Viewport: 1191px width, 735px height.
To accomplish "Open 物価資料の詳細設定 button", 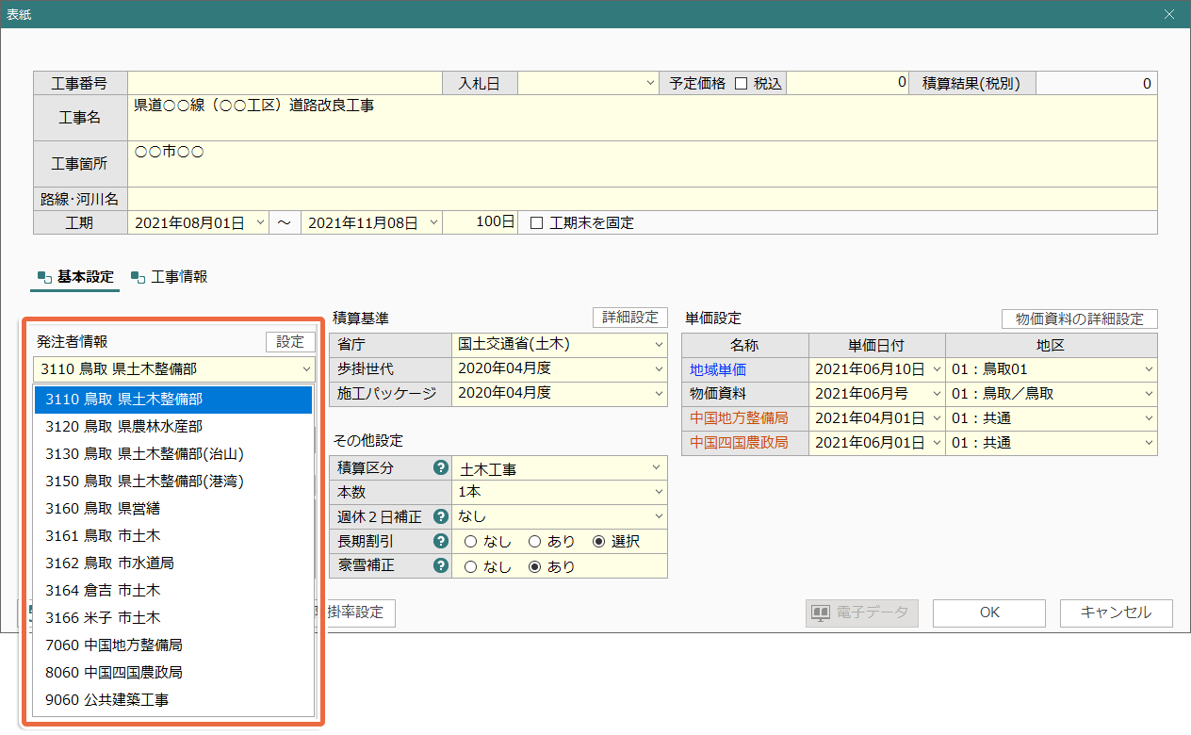I will pos(1079,319).
